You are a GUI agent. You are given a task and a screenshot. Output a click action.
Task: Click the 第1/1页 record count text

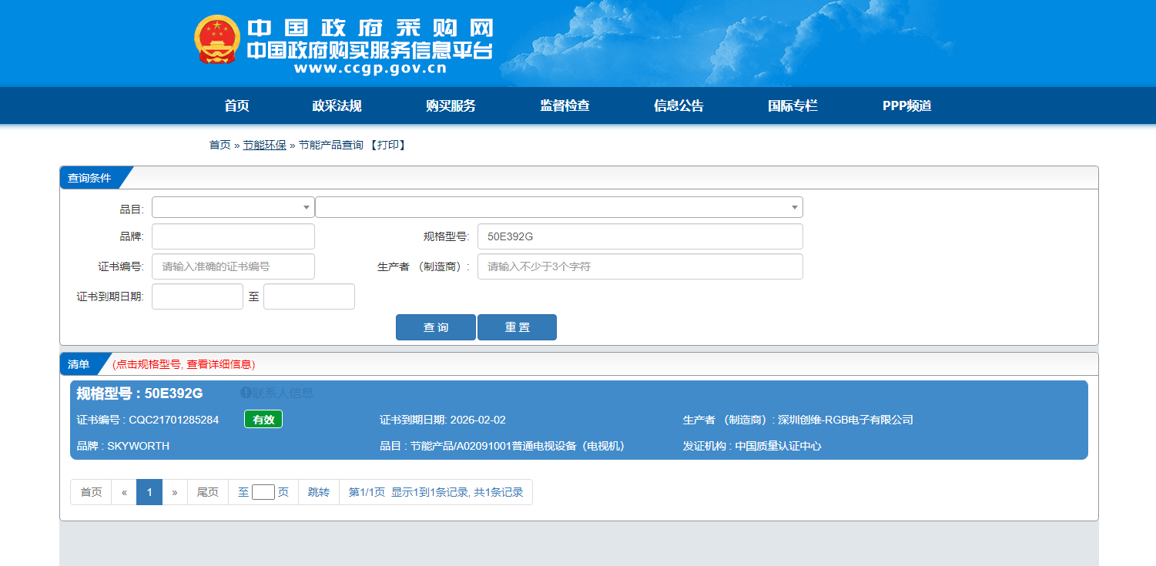point(436,492)
